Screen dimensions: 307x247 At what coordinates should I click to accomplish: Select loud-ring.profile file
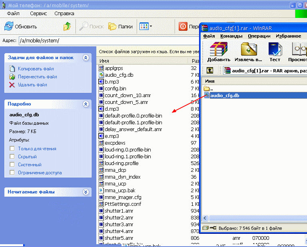122,163
